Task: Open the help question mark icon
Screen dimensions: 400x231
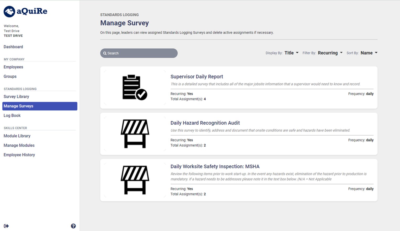Action: pyautogui.click(x=73, y=226)
